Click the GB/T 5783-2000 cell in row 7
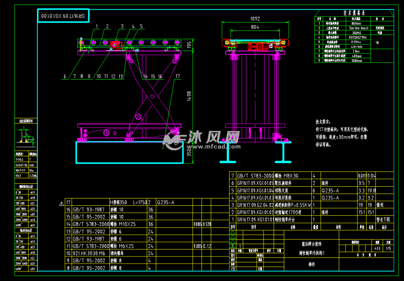The width and height of the screenshot is (404, 281). (255, 175)
